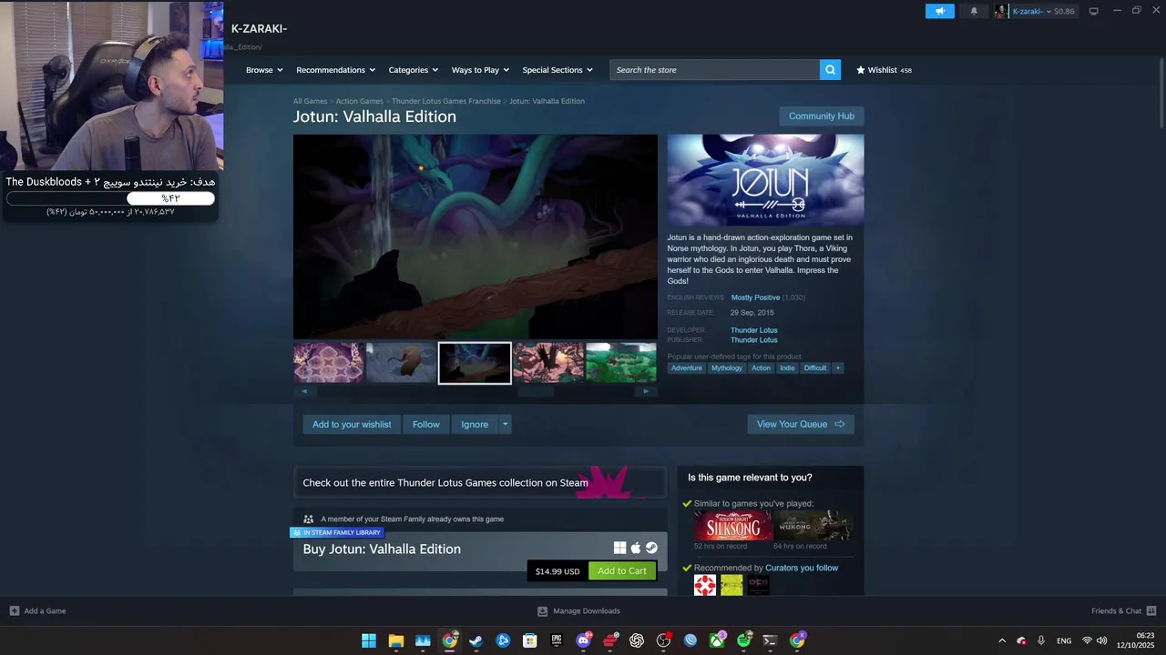Open OBS Studio from the taskbar
The image size is (1166, 655).
[x=663, y=640]
